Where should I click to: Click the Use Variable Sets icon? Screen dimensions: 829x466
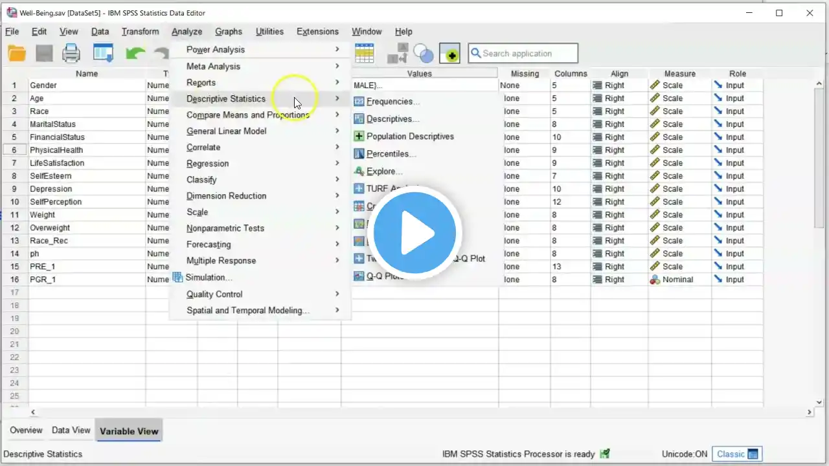tap(398, 53)
